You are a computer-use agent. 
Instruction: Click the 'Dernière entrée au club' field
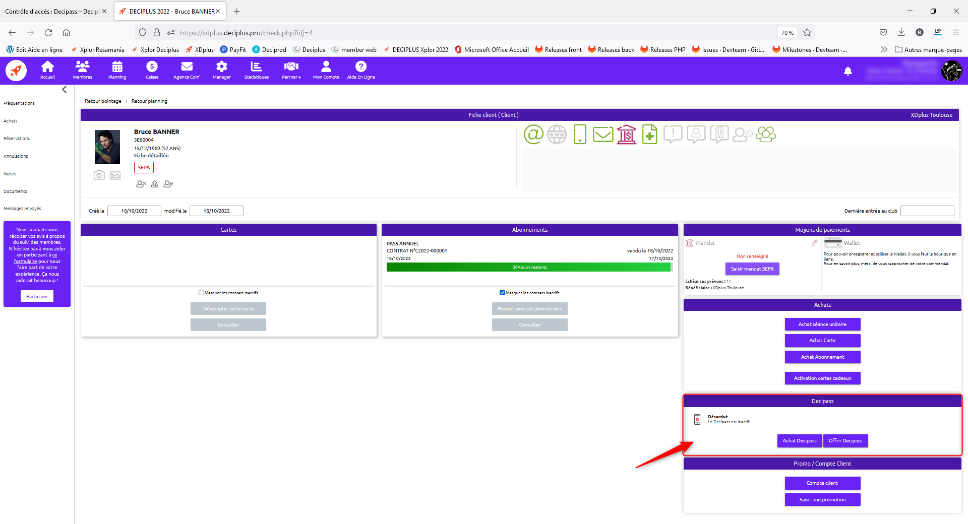tap(927, 211)
